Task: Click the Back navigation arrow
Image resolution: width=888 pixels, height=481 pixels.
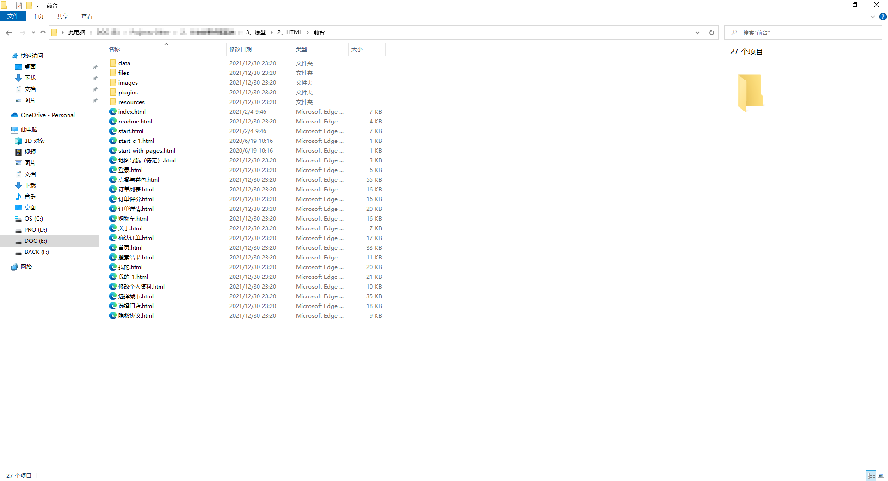Action: pyautogui.click(x=9, y=32)
